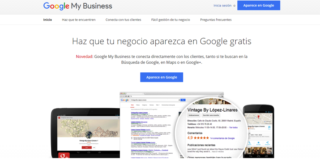320x161 pixels.
Task: Select the Inicio navigation tab
Action: 48,20
